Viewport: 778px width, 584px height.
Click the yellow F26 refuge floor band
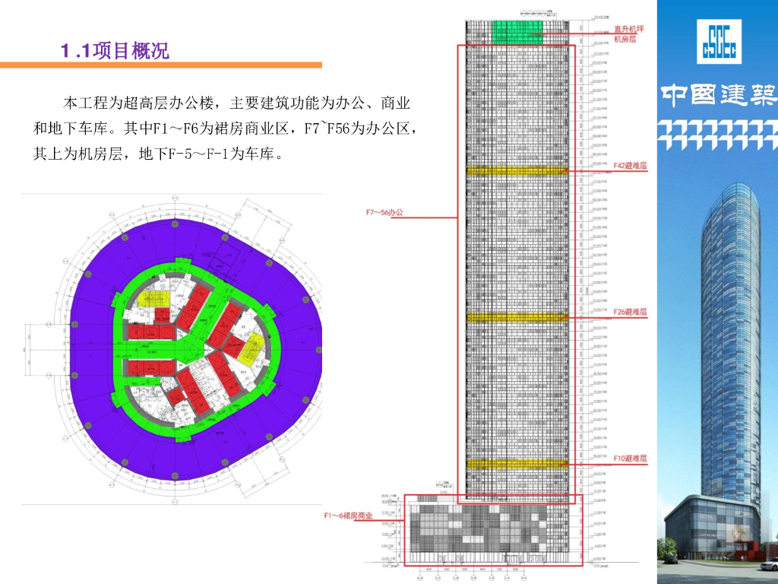[517, 317]
